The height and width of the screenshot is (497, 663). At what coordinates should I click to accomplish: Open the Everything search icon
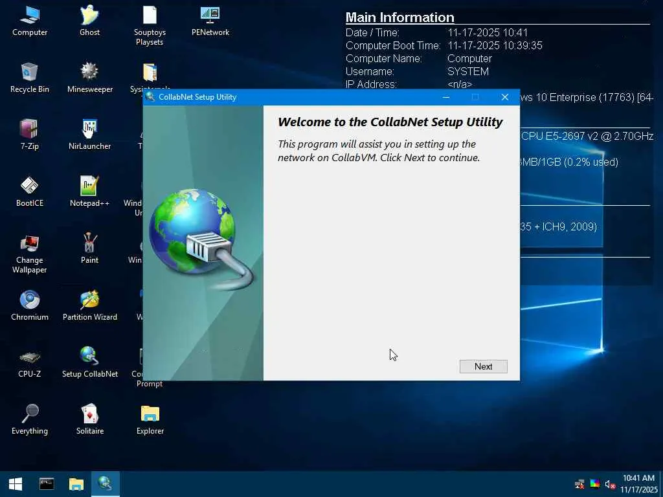[30, 419]
